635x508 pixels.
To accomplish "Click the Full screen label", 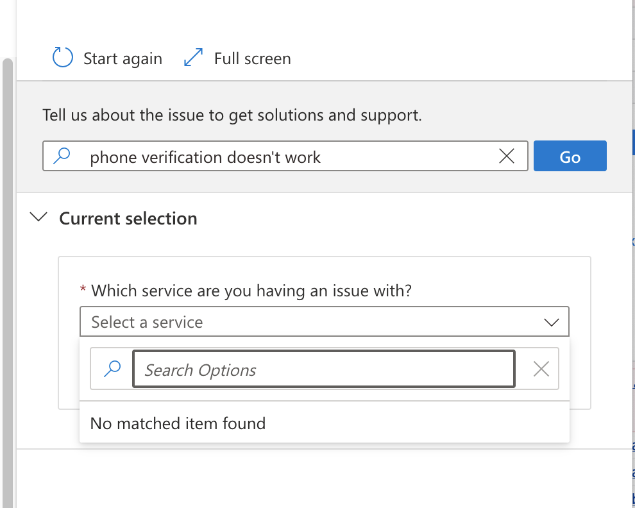I will [252, 59].
